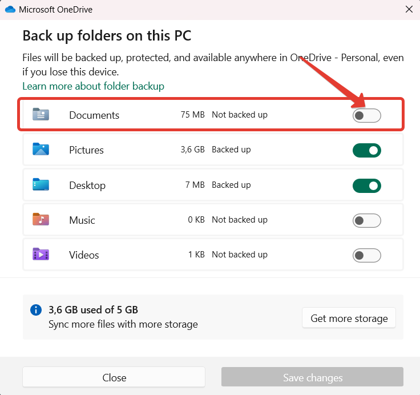Click the Videos "Not backed up" status text
This screenshot has height=395, width=420.
click(x=239, y=255)
